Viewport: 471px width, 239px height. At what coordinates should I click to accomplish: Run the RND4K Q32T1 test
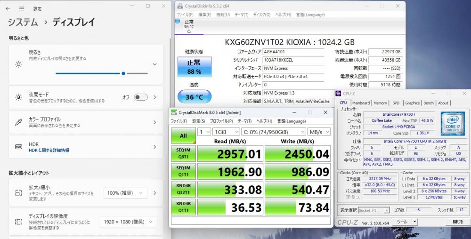(183, 189)
